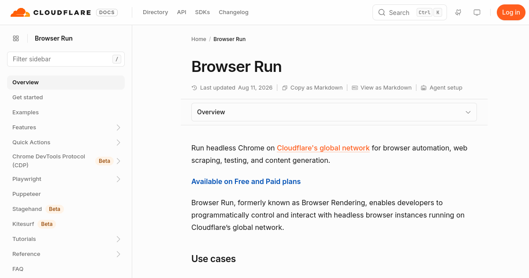Open SDKs in the top navigation

(x=202, y=12)
